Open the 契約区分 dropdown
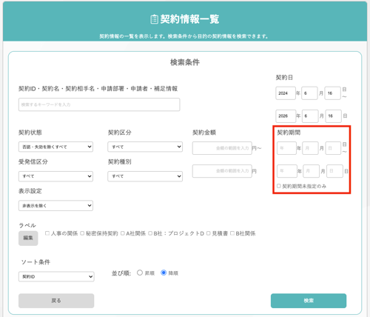Viewport: 370px width, 317px height. 145,147
